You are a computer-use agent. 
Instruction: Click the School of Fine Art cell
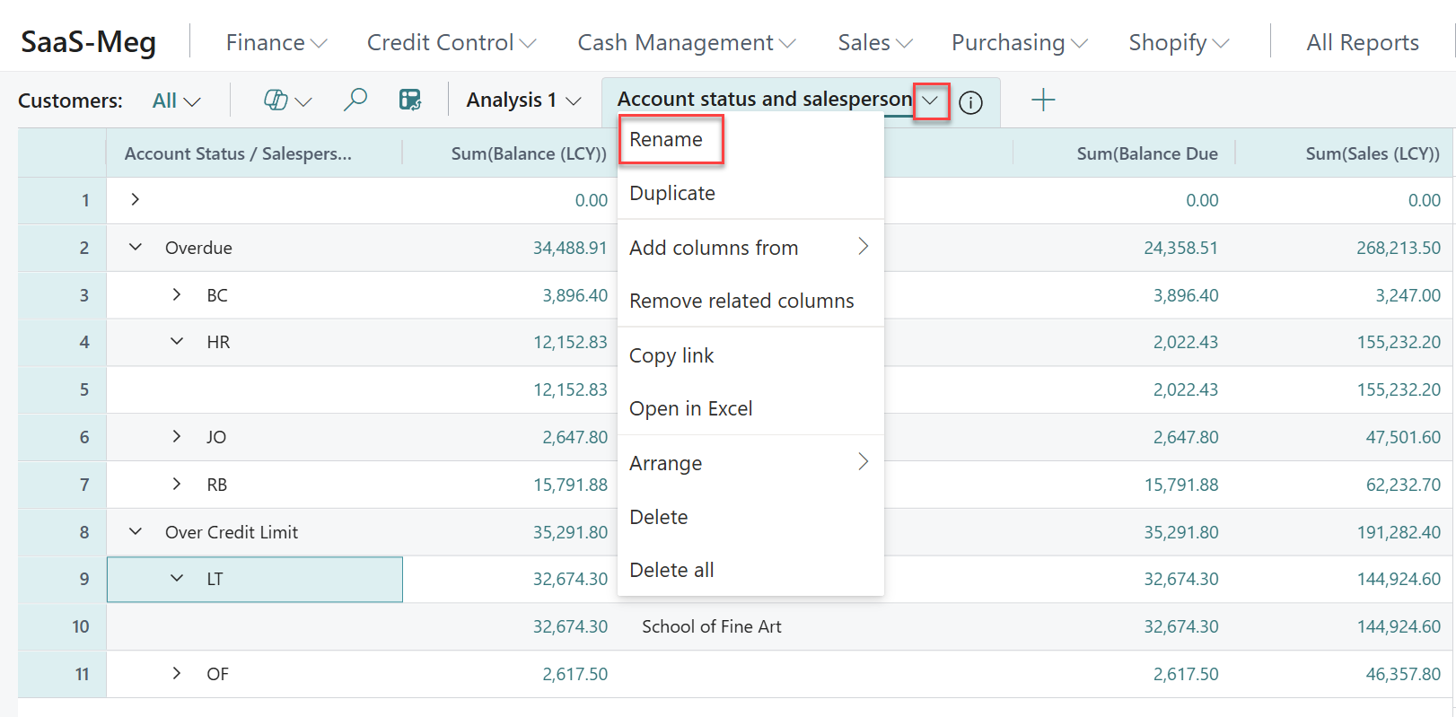(712, 626)
